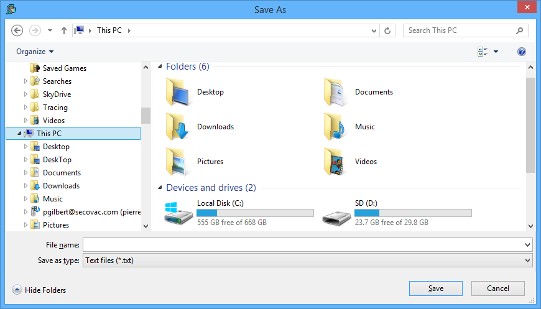Collapse the This PC tree node
The image size is (541, 309).
tap(19, 134)
